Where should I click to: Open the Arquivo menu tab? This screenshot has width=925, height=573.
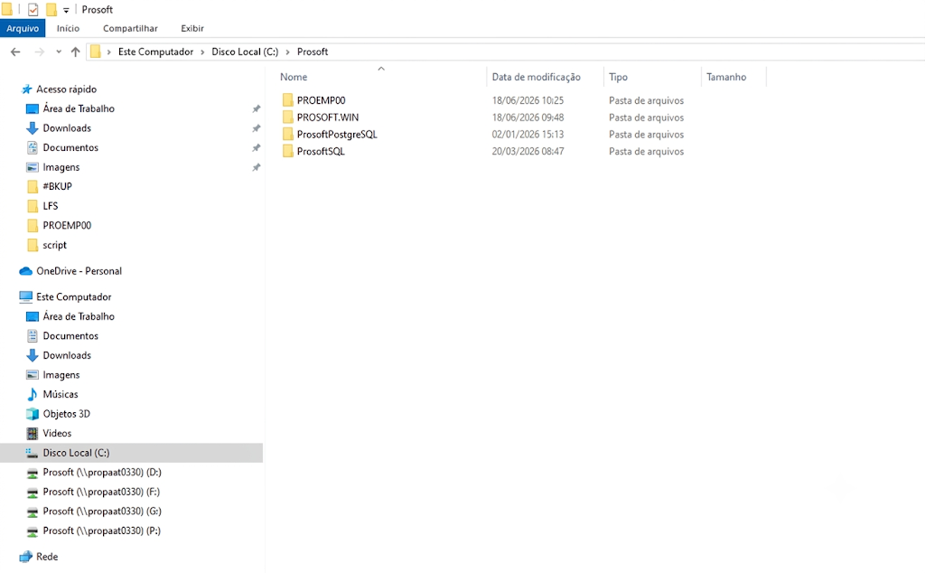coord(23,28)
